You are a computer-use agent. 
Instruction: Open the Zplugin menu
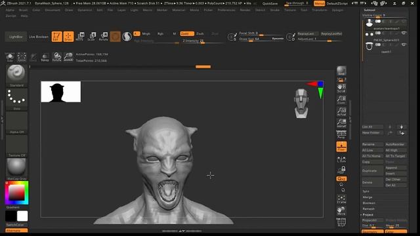(x=337, y=10)
